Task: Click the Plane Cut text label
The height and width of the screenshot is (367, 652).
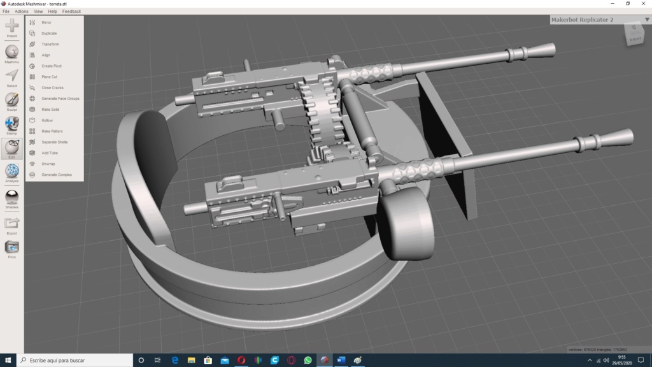Action: coord(50,77)
